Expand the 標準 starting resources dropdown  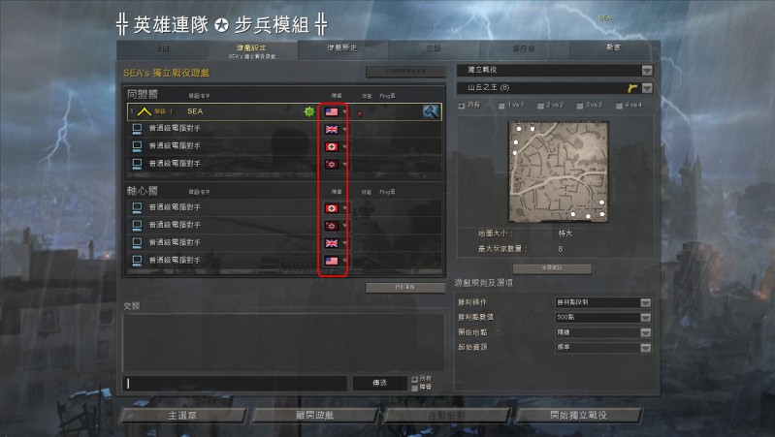click(645, 348)
